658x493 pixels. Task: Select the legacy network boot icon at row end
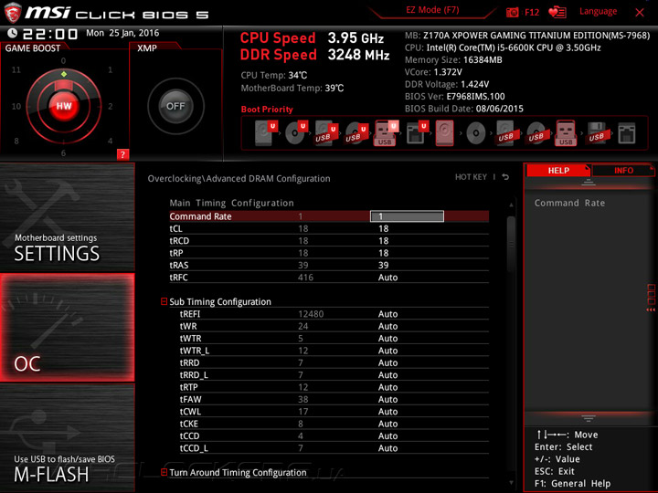(627, 133)
